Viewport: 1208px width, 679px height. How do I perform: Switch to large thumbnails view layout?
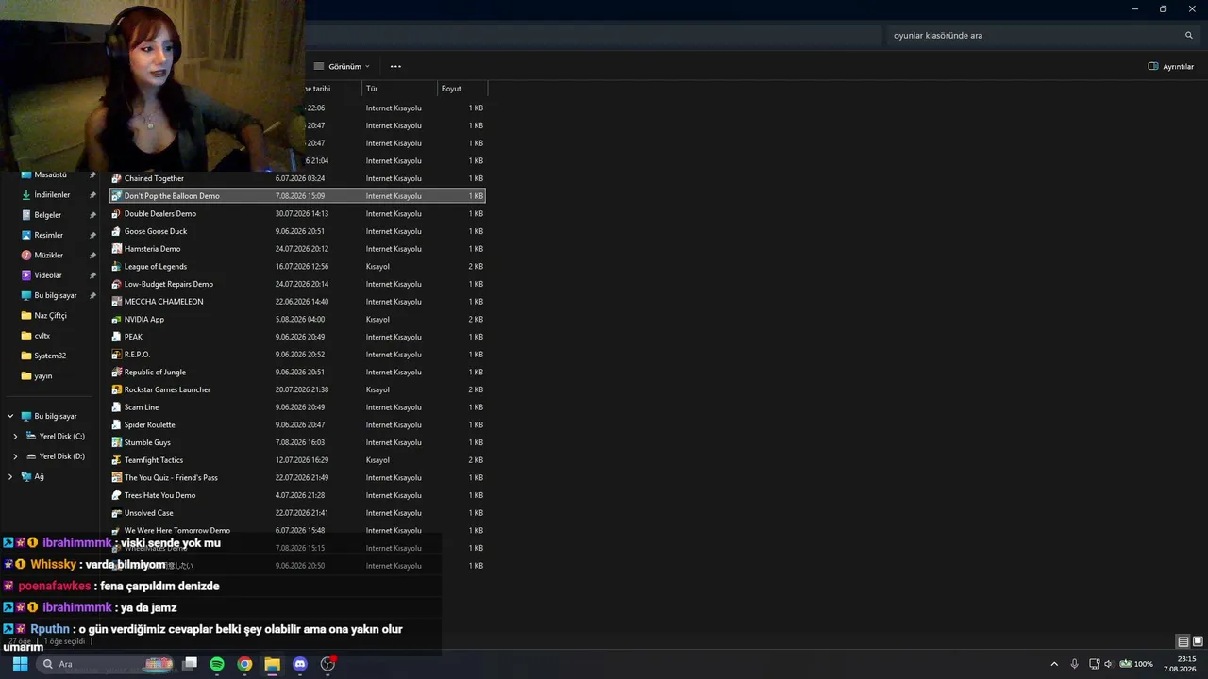1198,641
